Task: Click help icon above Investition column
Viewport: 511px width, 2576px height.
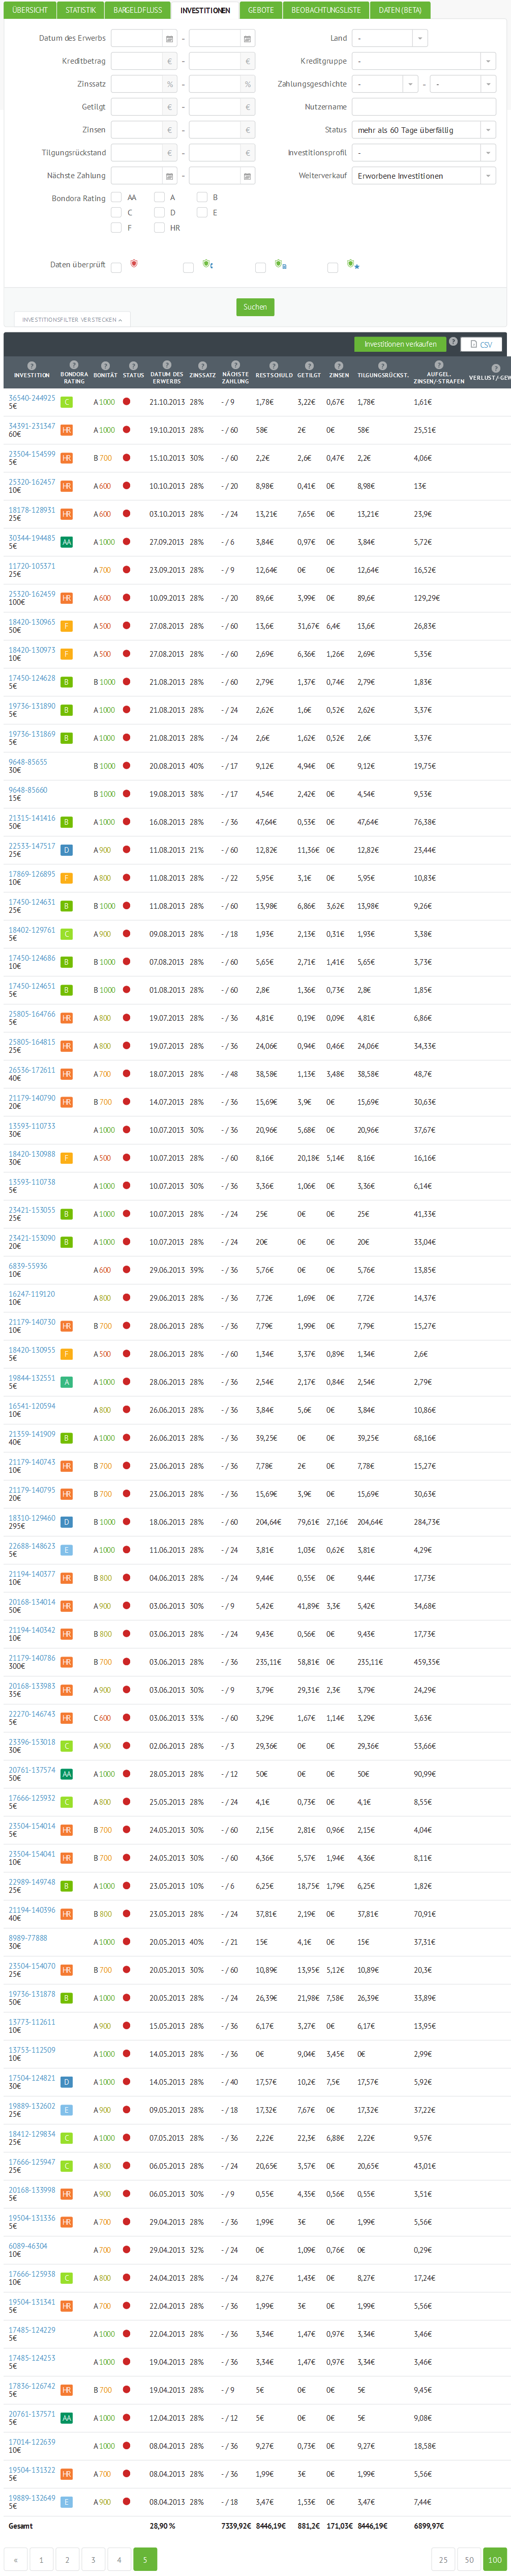Action: [32, 365]
